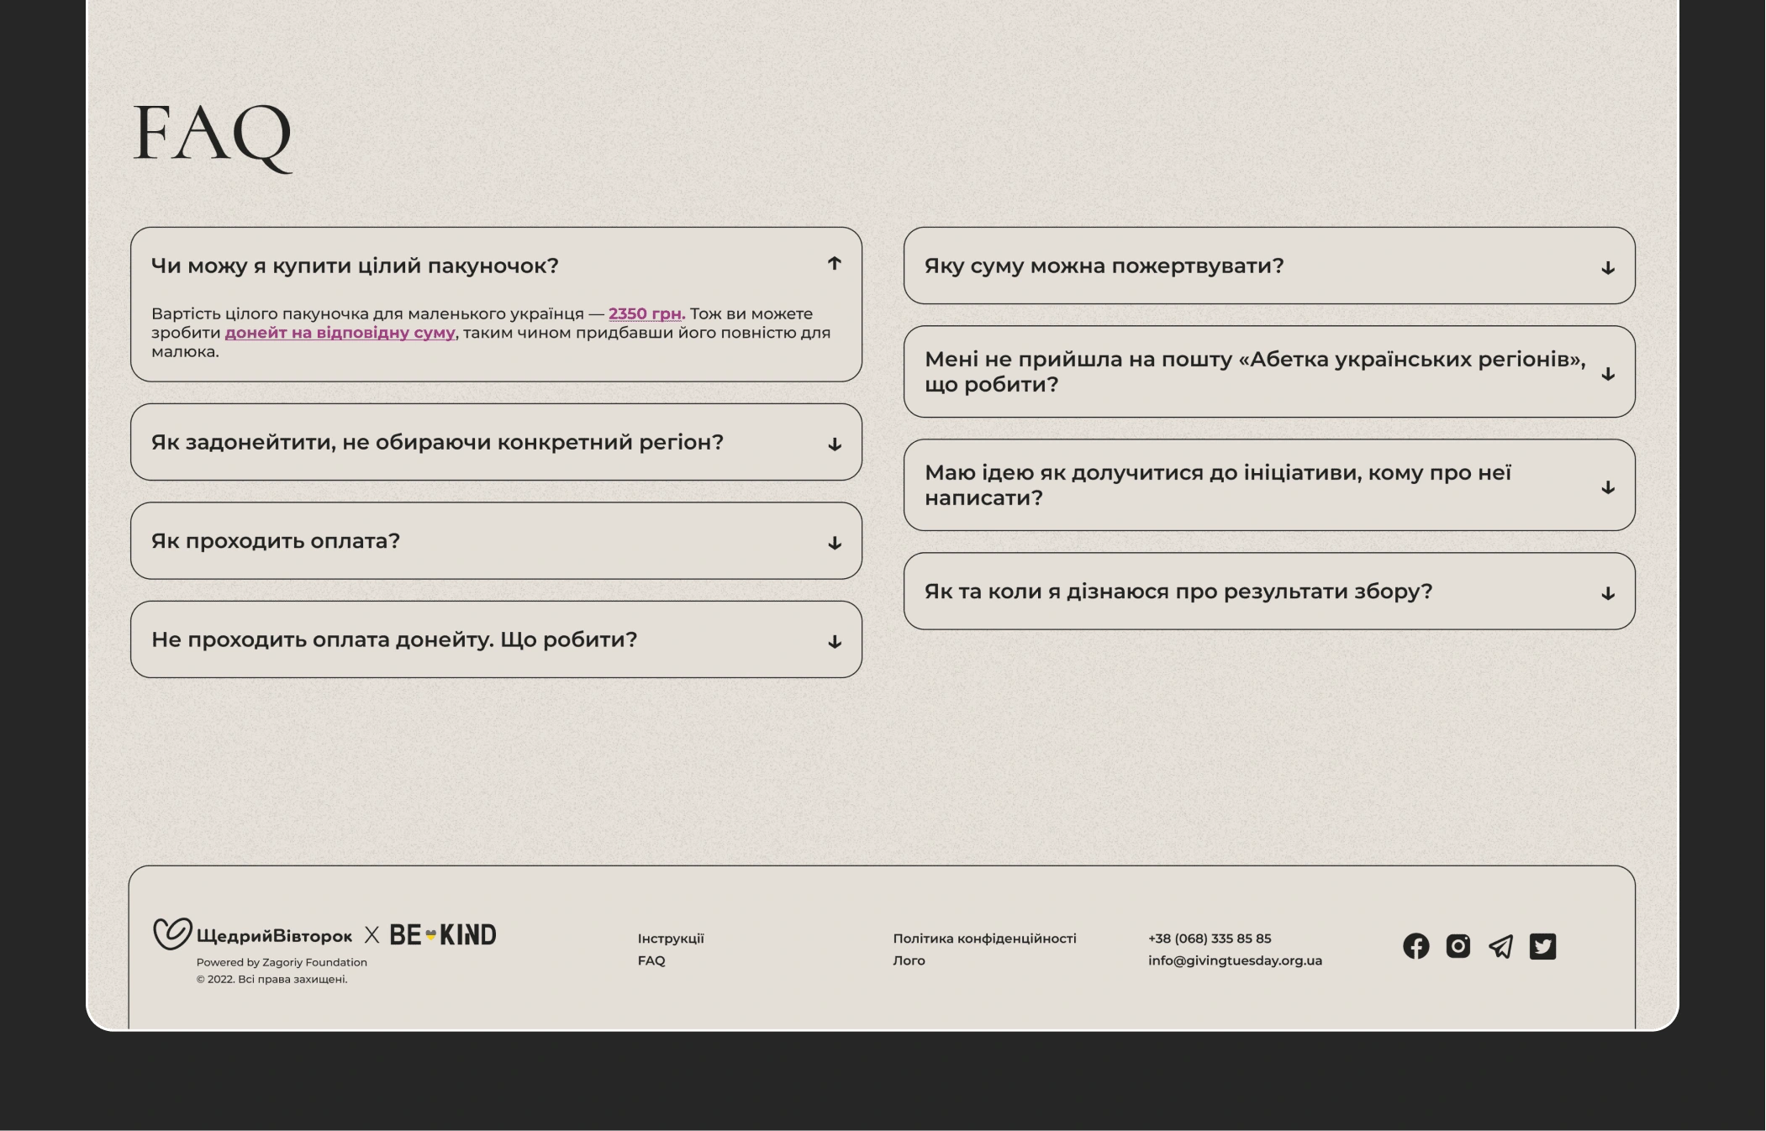Follow the 'донейт на відповідну суму' link
The height and width of the screenshot is (1131, 1766).
coord(340,333)
